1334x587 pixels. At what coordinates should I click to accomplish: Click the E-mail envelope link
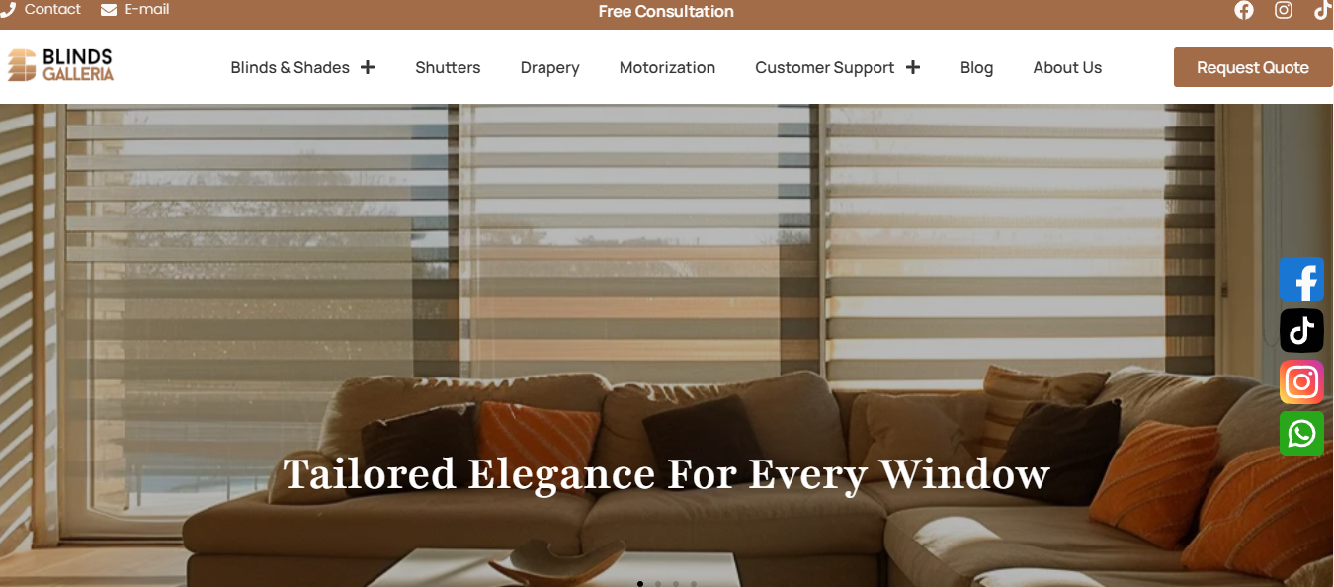(x=135, y=10)
